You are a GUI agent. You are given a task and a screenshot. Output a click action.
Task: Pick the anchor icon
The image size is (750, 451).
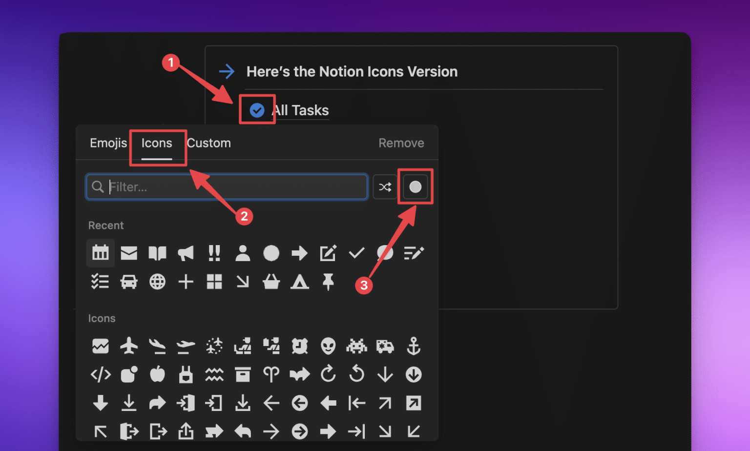click(x=414, y=346)
